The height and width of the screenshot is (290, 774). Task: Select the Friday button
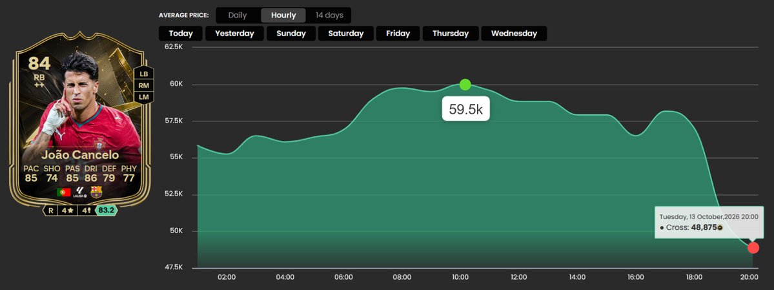[x=398, y=34]
